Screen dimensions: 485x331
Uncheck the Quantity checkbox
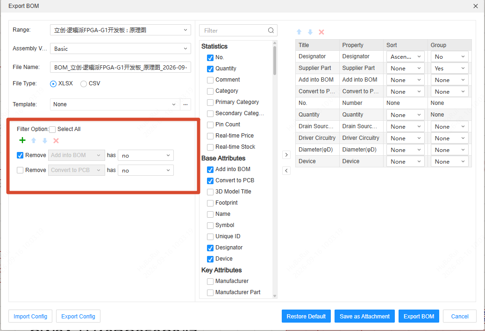210,69
